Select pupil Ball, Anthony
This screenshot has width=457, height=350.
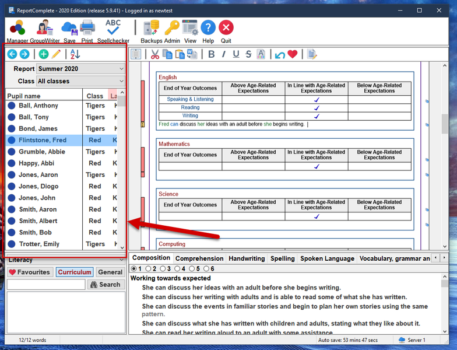click(62, 106)
